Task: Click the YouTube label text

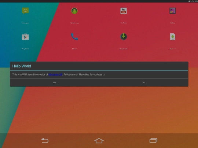Action: point(124,23)
